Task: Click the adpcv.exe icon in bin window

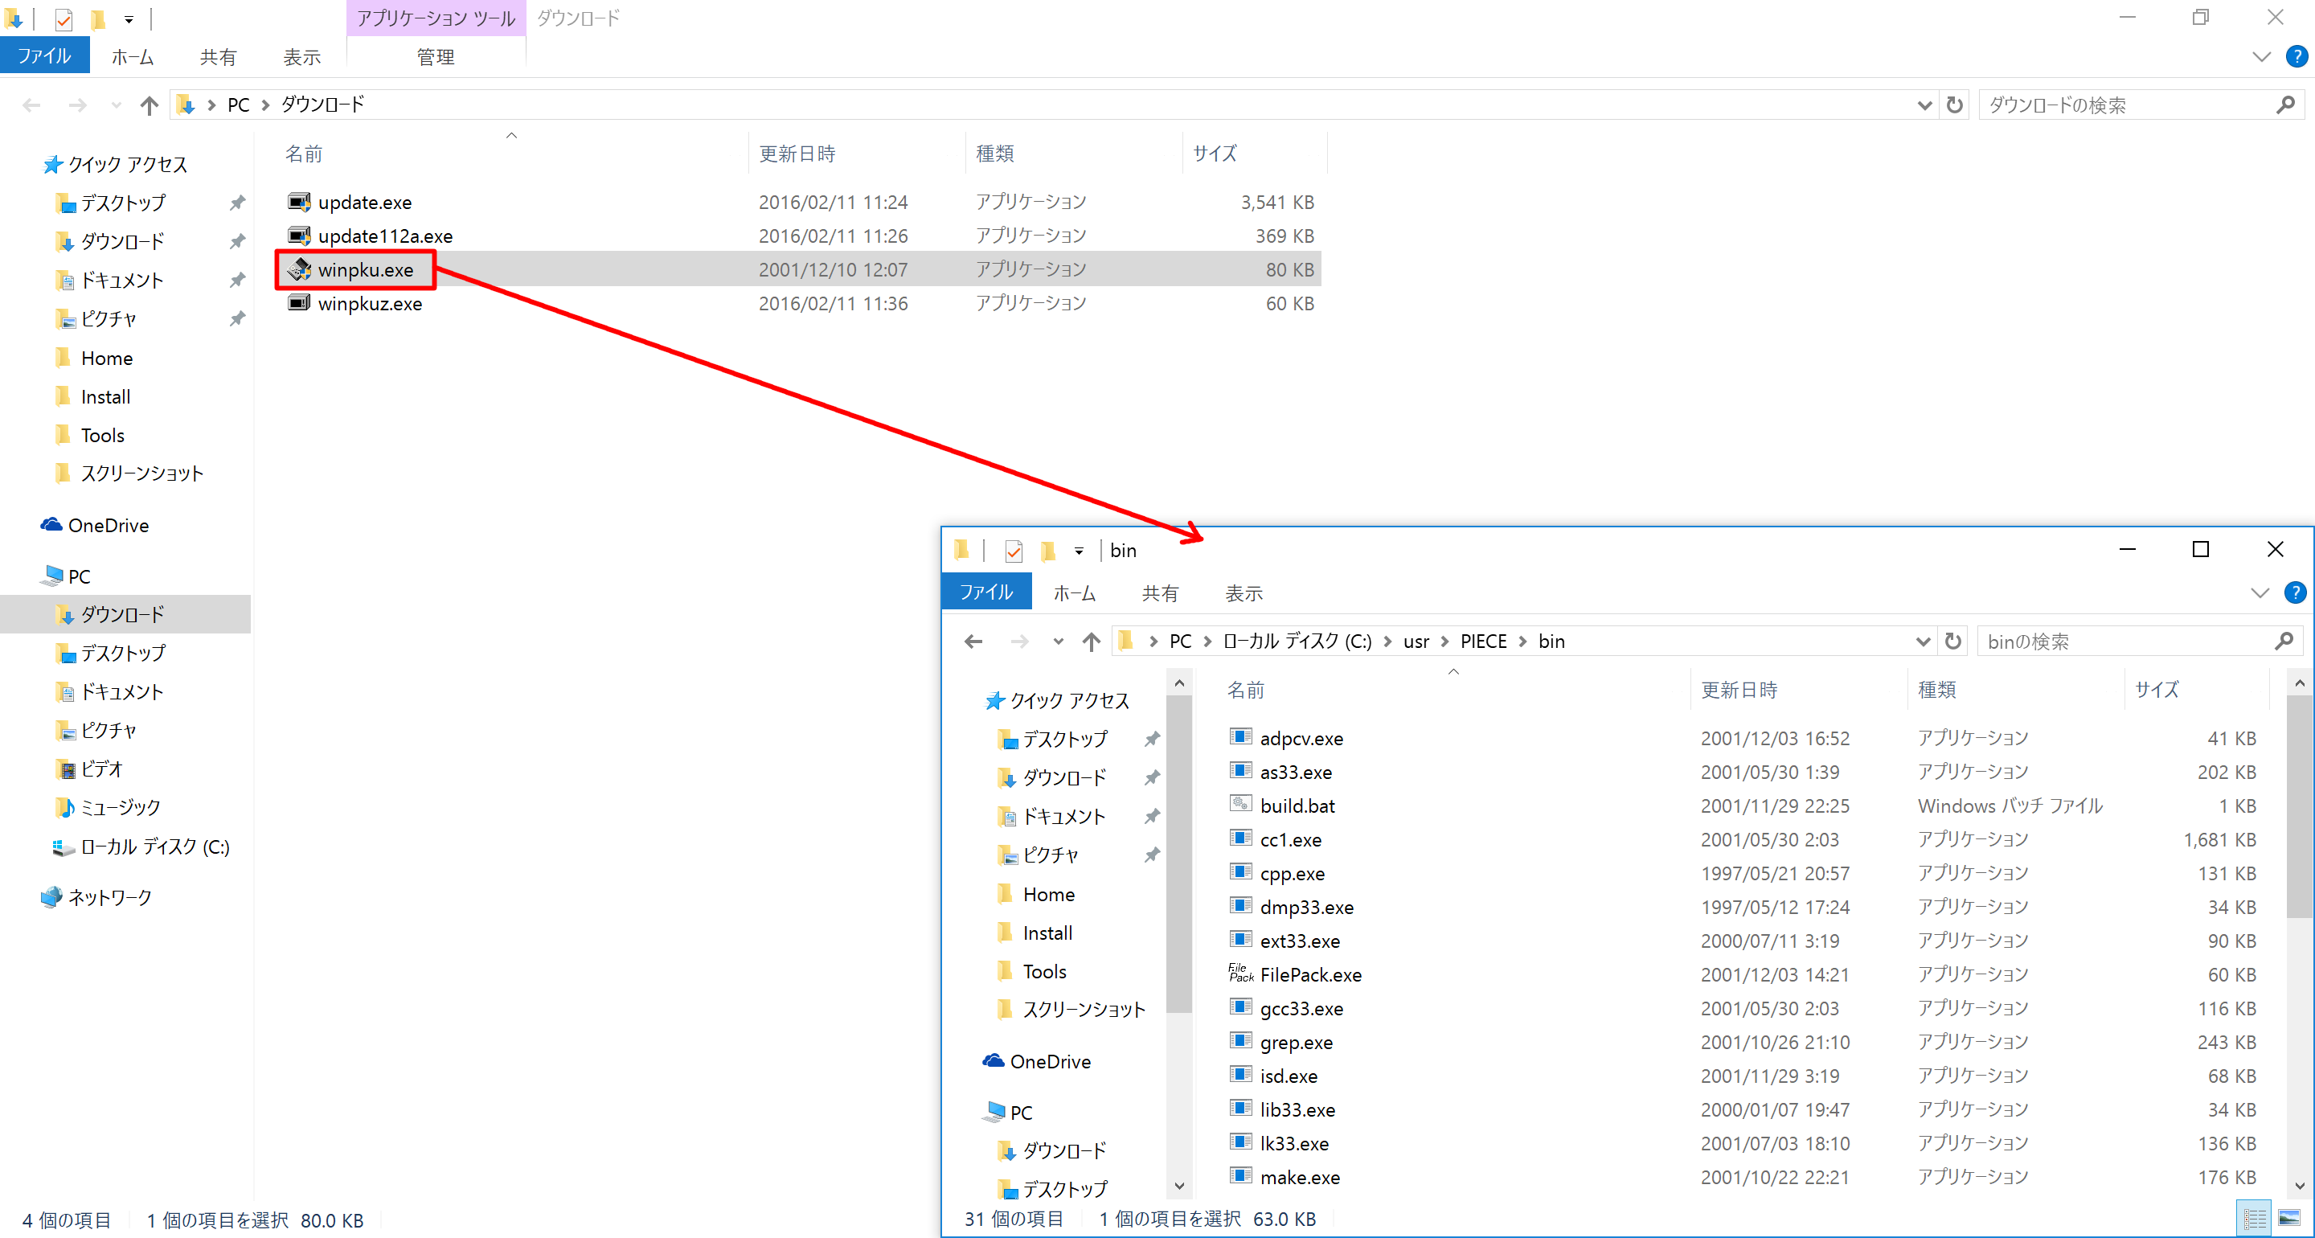Action: 1241,737
